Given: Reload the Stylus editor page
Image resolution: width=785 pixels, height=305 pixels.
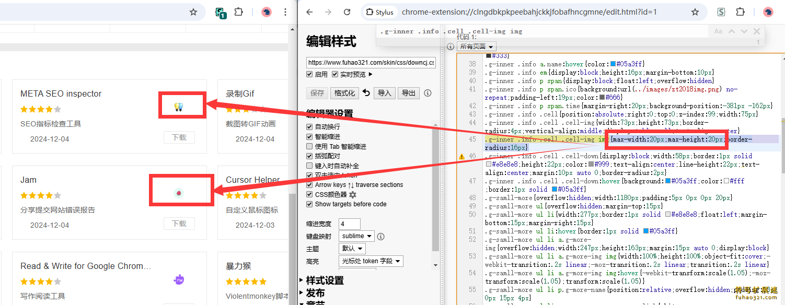Looking at the screenshot, I should coord(347,12).
